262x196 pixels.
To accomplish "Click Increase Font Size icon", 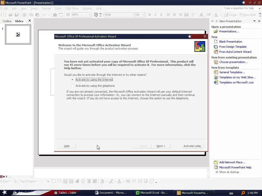I will 202,15.
